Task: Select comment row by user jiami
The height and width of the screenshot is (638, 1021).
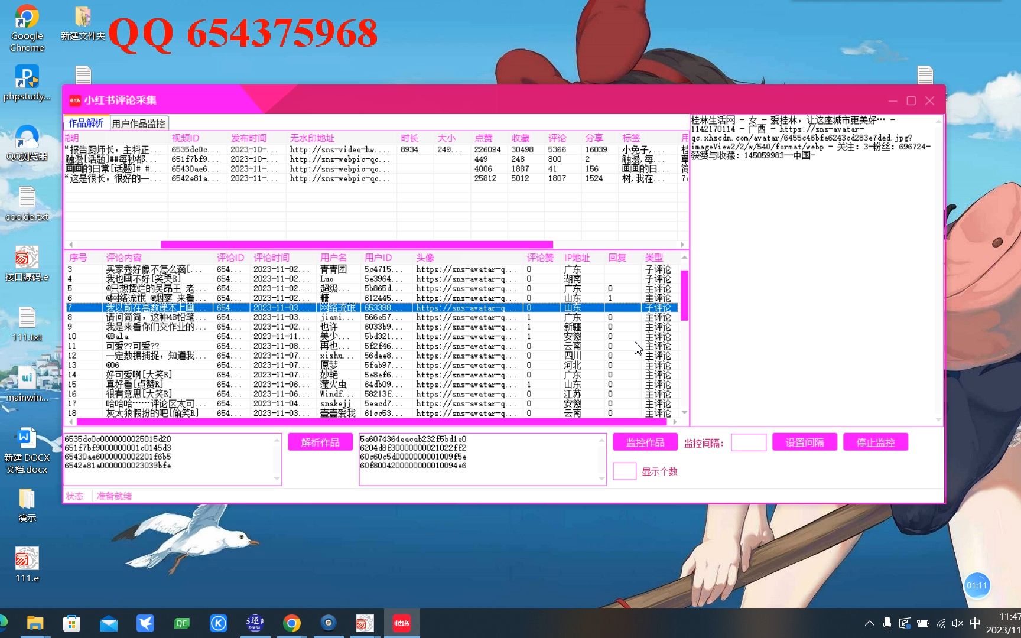Action: point(371,317)
